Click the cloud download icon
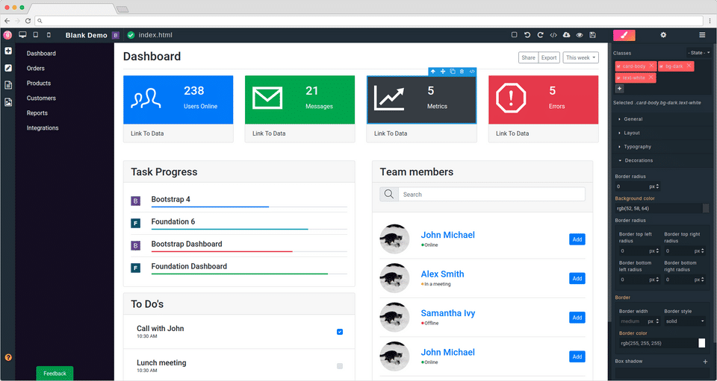The image size is (717, 381). (x=566, y=35)
